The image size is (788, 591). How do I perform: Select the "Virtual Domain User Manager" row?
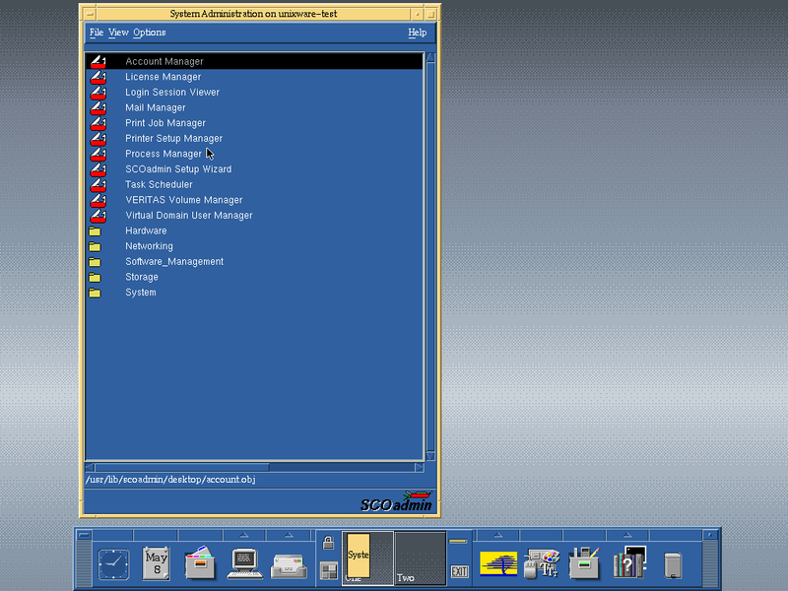point(254,216)
